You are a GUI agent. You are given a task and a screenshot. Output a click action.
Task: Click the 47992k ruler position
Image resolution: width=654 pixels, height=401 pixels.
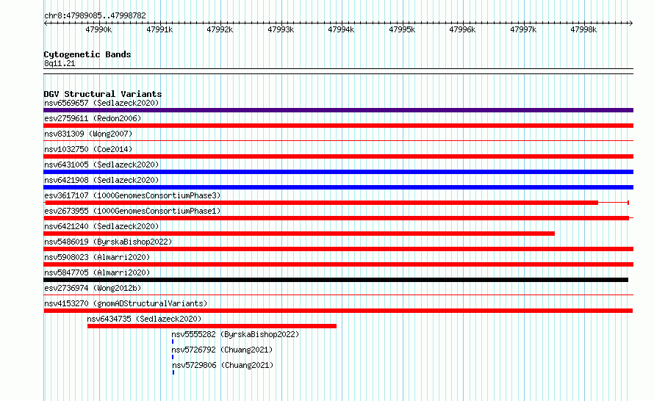(x=220, y=29)
